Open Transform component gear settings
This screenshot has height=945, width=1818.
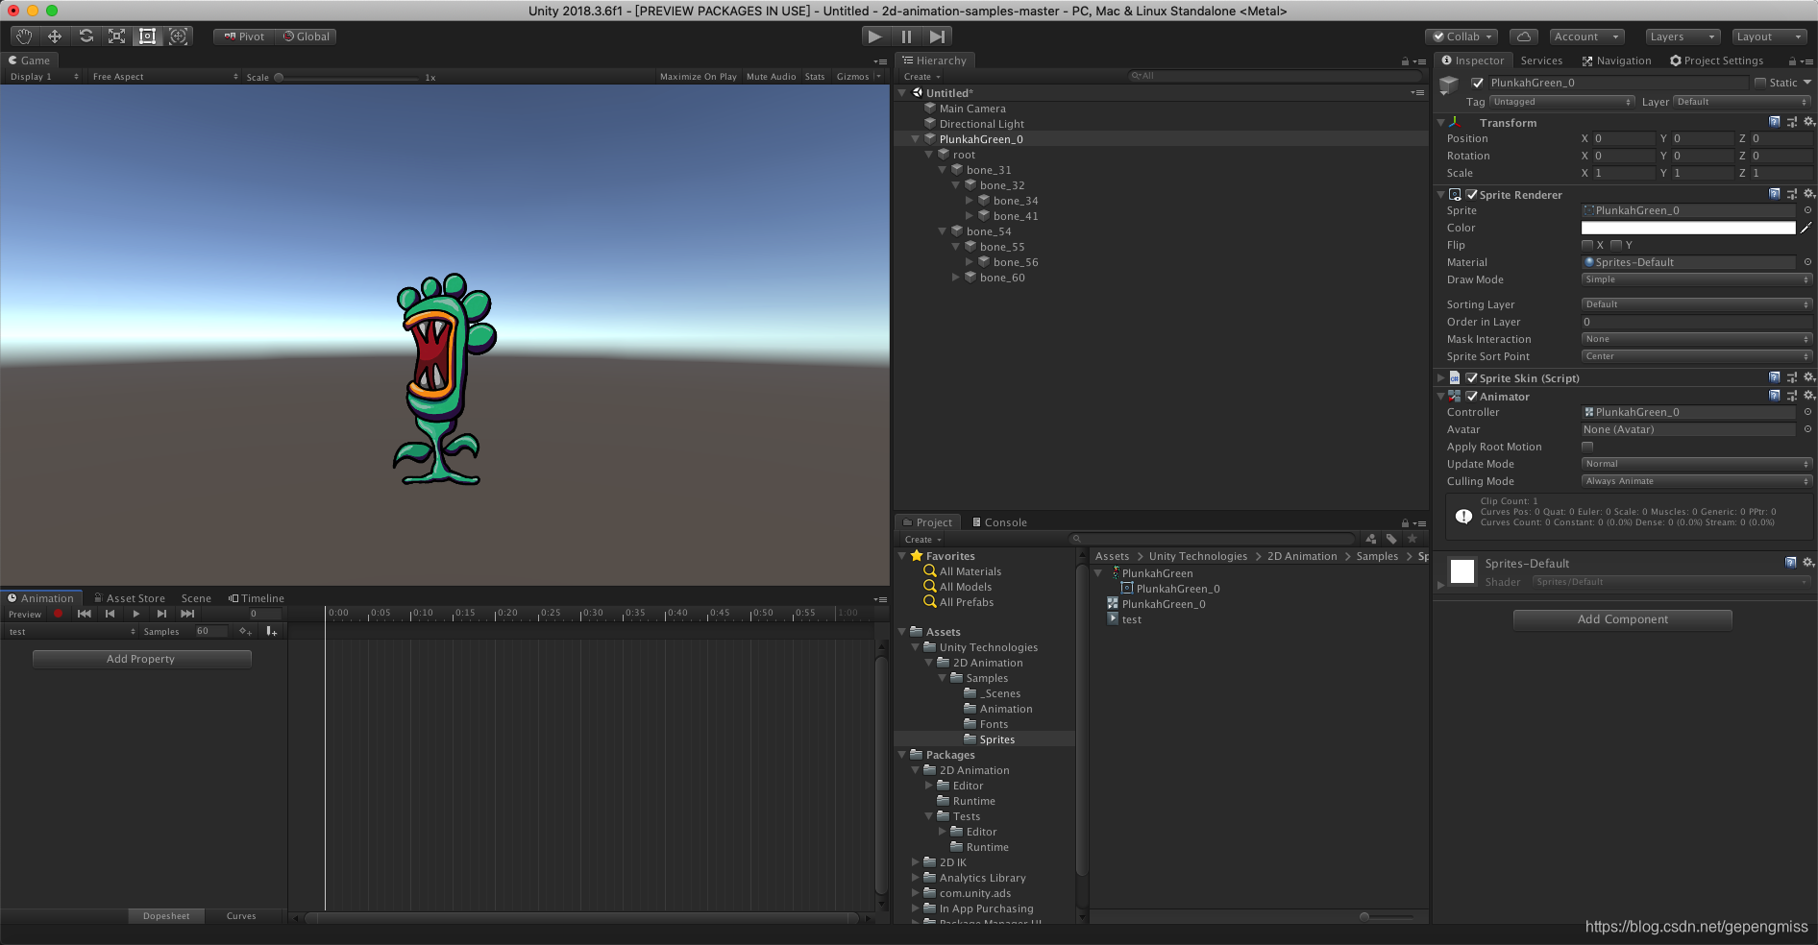coord(1808,122)
